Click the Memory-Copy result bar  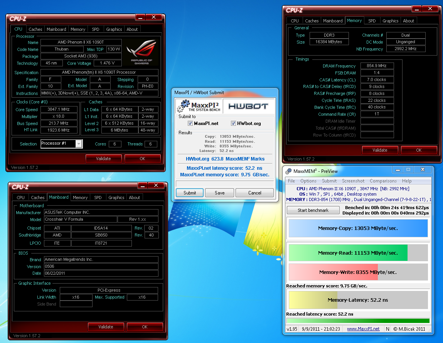358,228
